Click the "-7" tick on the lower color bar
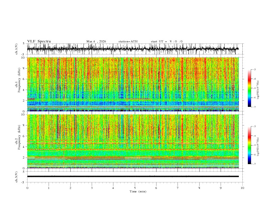 tap(254, 164)
